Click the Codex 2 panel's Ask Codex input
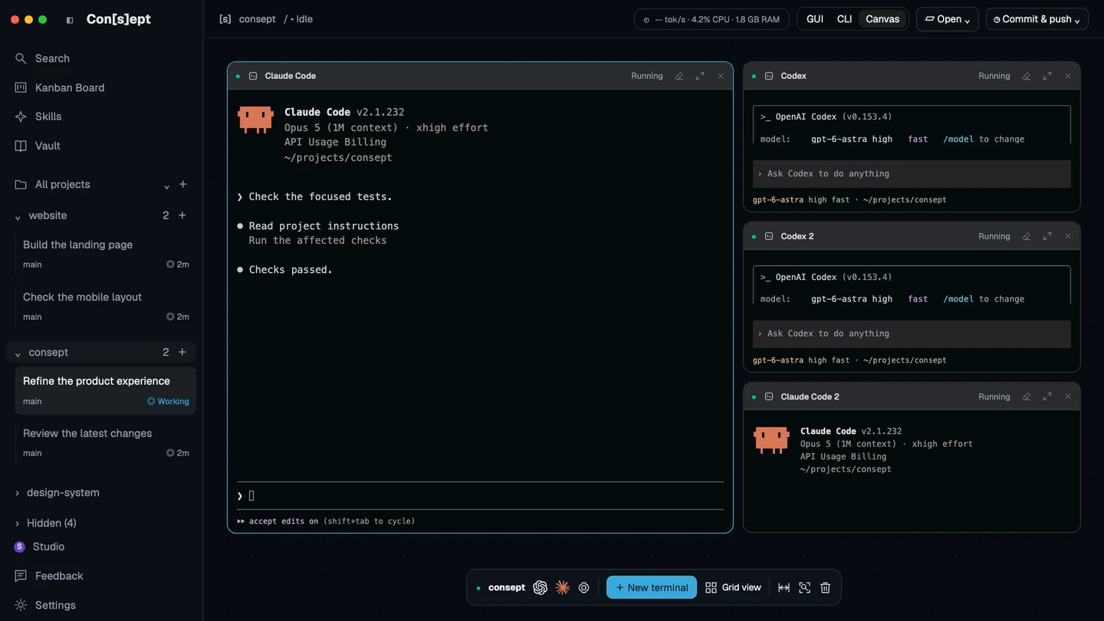This screenshot has height=621, width=1104. click(x=912, y=334)
